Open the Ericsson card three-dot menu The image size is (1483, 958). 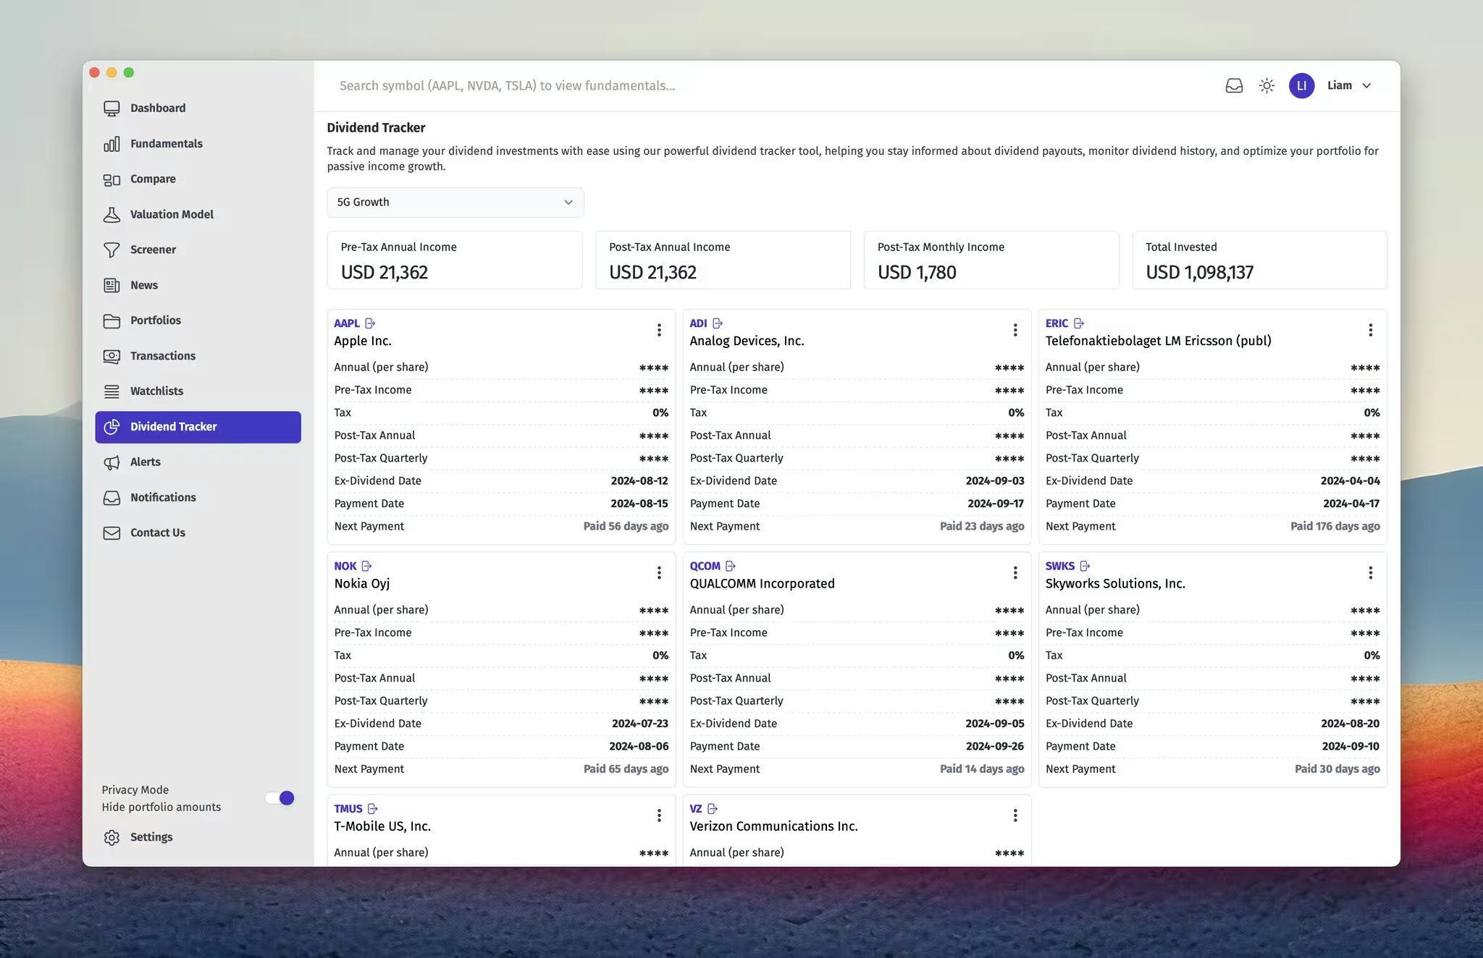[x=1371, y=330]
